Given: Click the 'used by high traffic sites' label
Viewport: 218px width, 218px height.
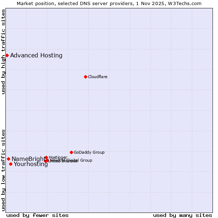Looking at the screenshot, I should click(3, 52).
